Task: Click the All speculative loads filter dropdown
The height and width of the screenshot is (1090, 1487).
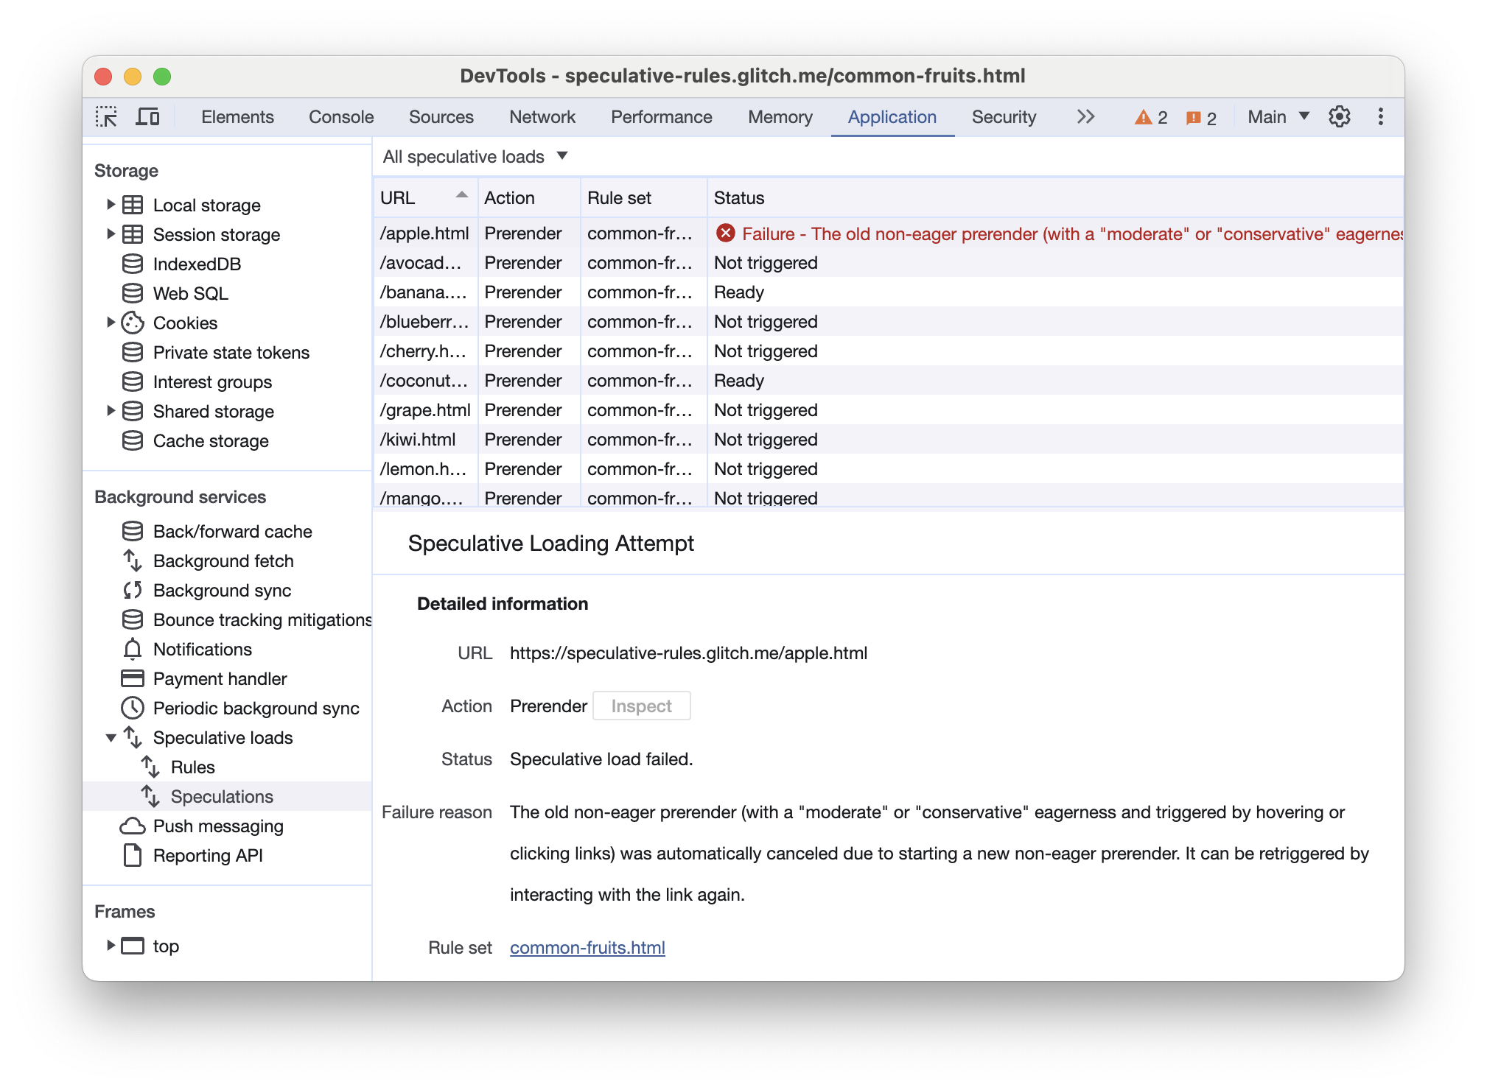Action: (x=475, y=157)
